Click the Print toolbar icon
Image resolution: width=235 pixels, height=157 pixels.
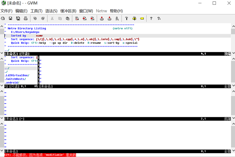26,19
